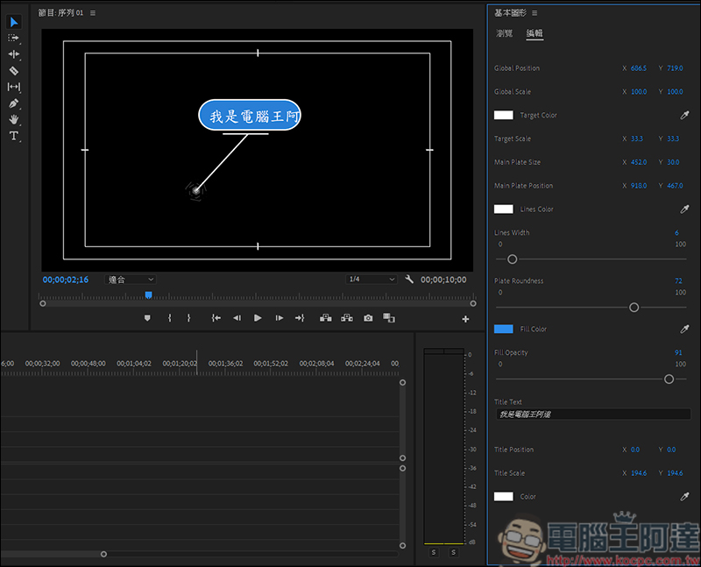
Task: Click the bottom Color white swatch
Action: tap(503, 496)
